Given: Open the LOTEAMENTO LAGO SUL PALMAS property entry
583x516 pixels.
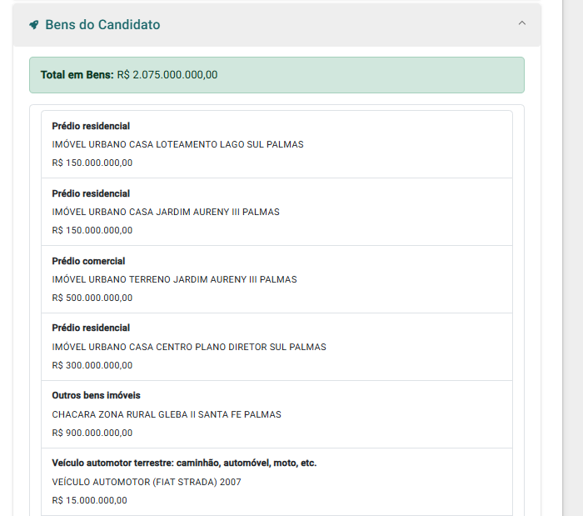Looking at the screenshot, I should [277, 144].
